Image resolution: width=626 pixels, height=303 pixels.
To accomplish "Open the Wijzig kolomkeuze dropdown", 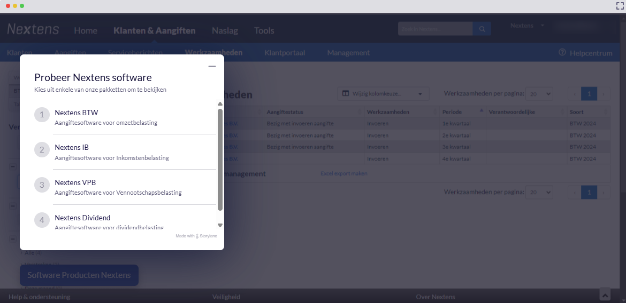I will pos(383,93).
